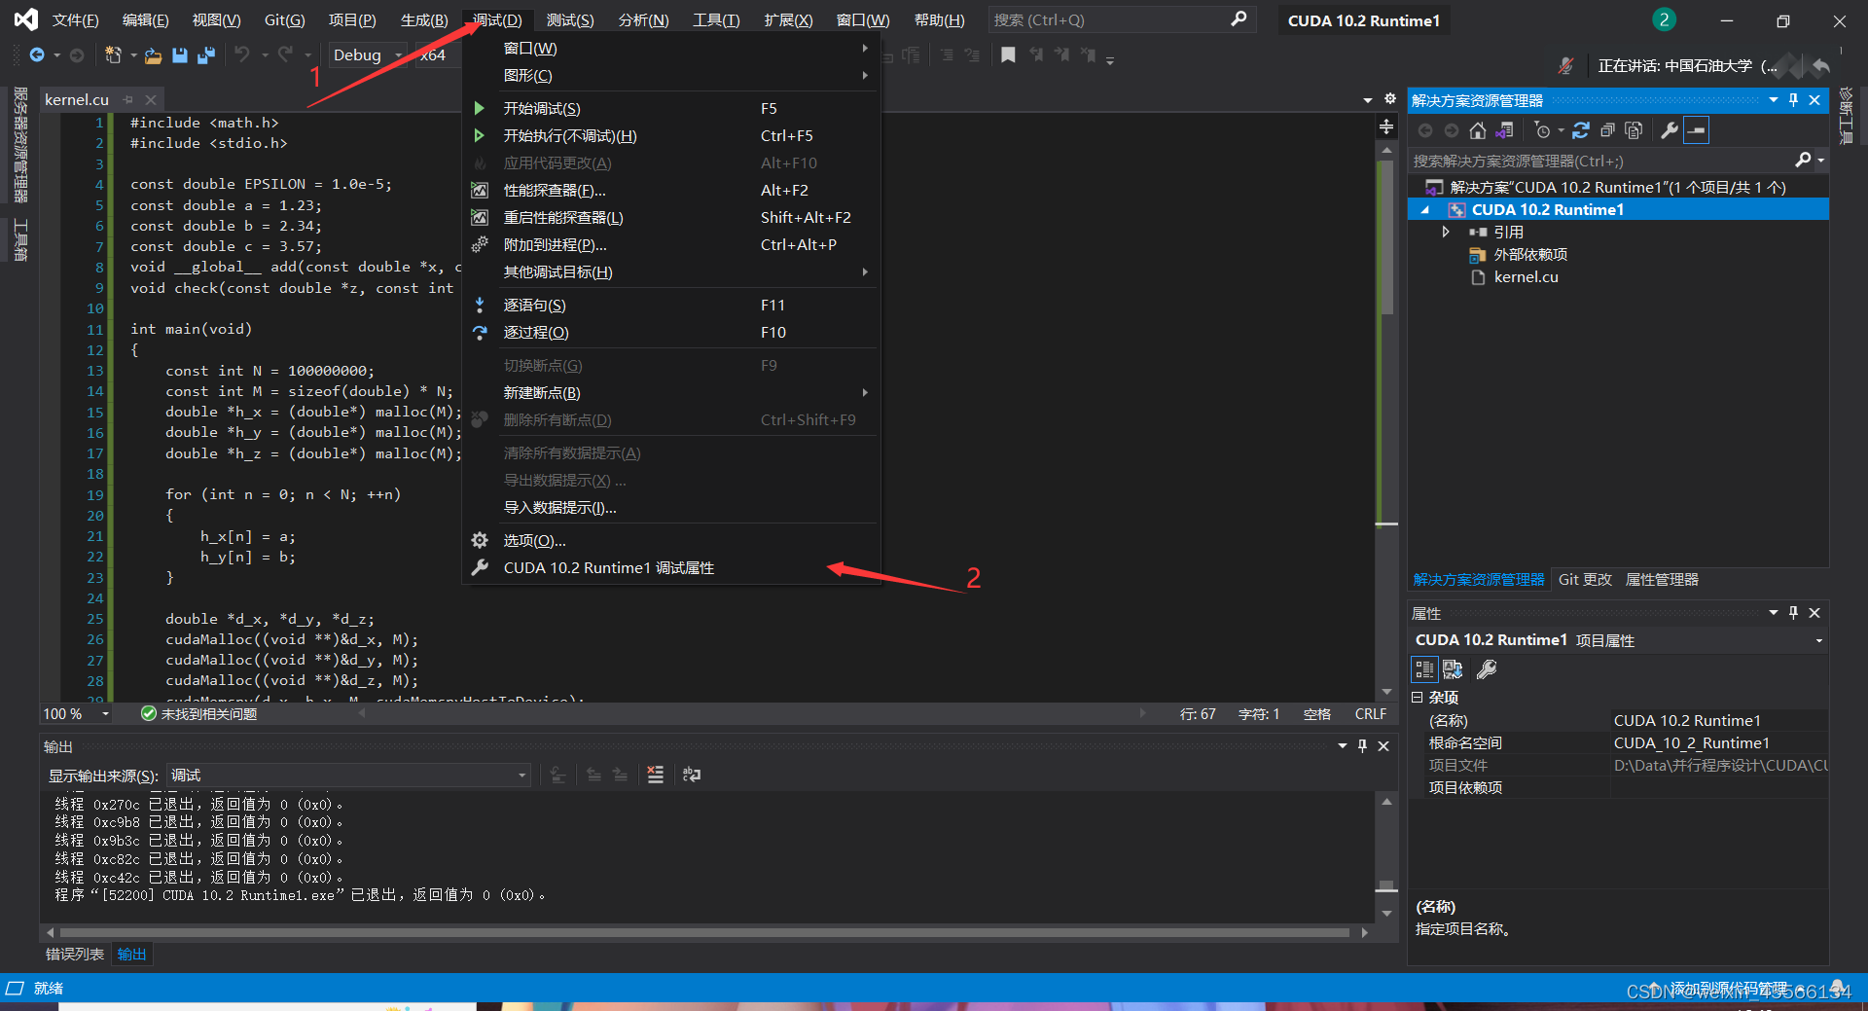Viewport: 1868px width, 1011px height.
Task: Pin the Solution Explorer panel
Action: [x=1793, y=100]
